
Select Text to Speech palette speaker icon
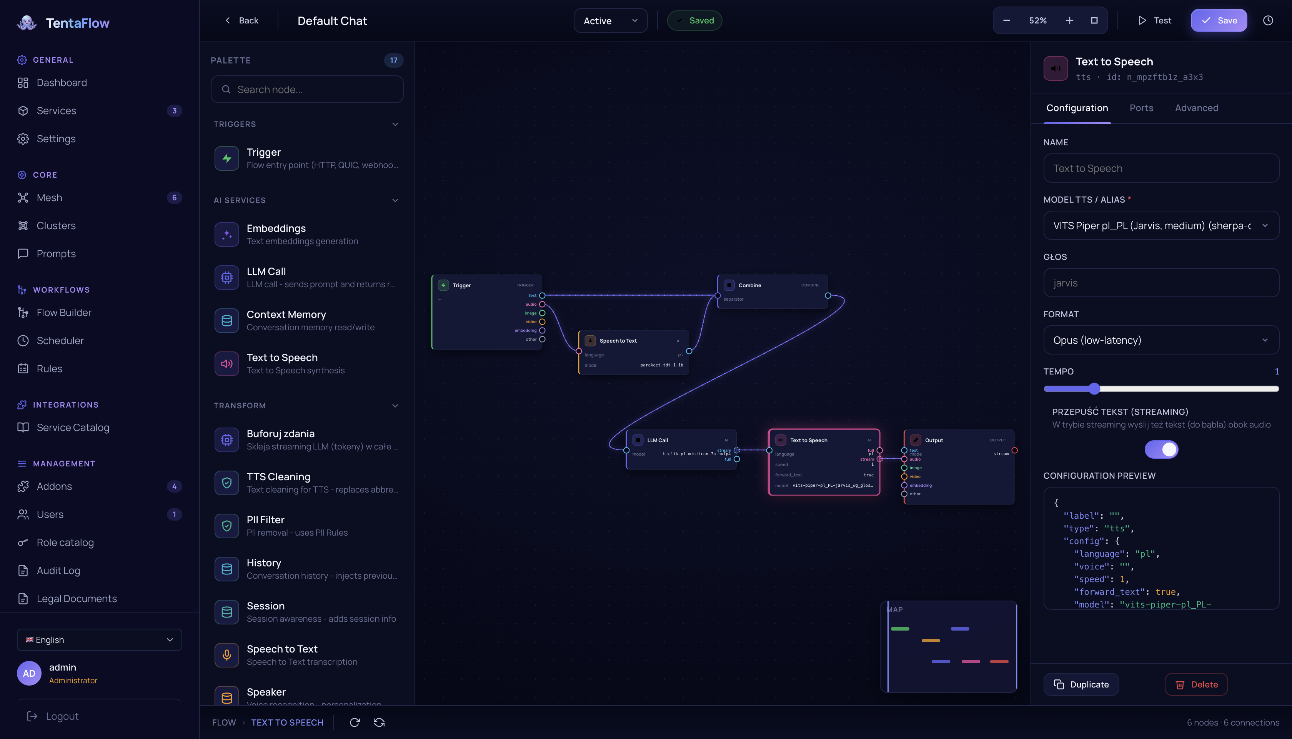click(227, 364)
